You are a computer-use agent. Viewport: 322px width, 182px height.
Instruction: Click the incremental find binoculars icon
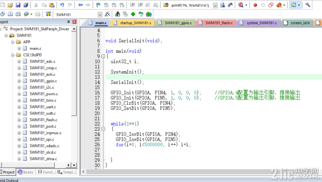230,5
